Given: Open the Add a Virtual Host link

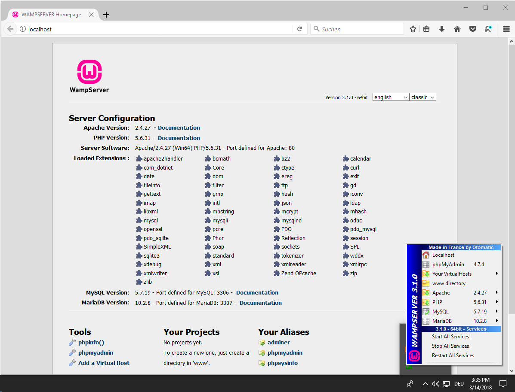Looking at the screenshot, I should pyautogui.click(x=104, y=363).
